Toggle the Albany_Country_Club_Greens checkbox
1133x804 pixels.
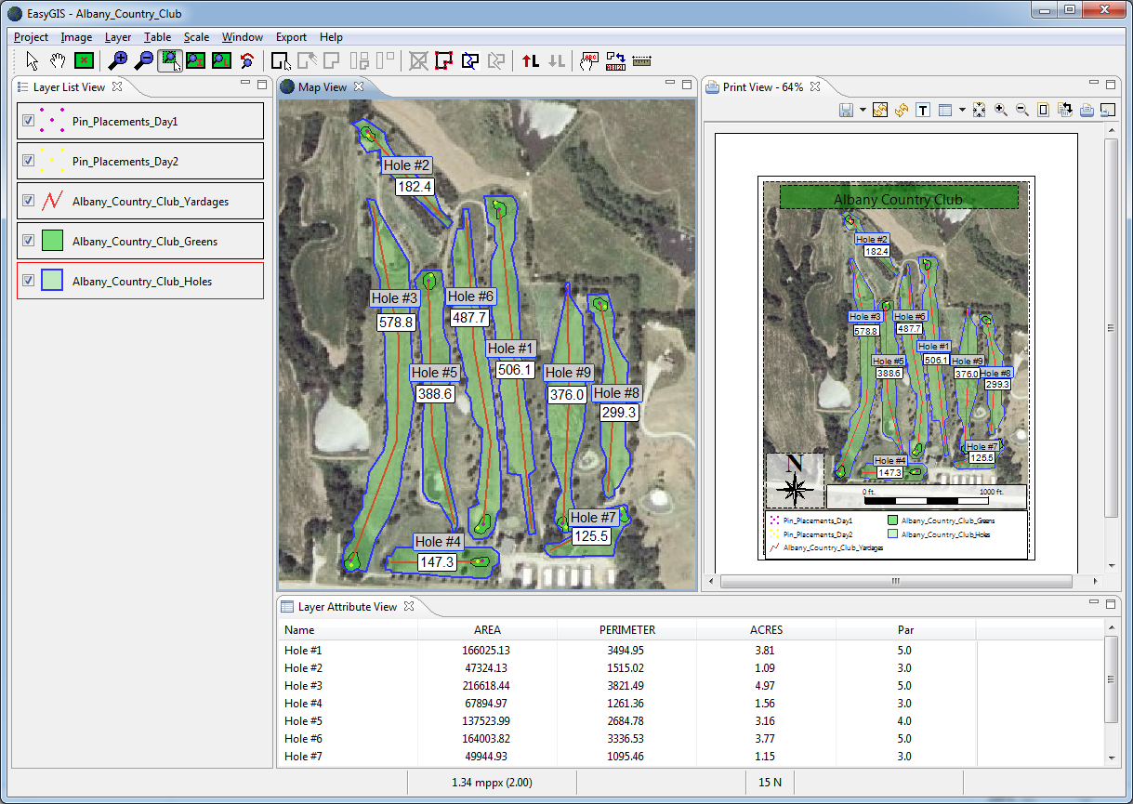point(29,241)
